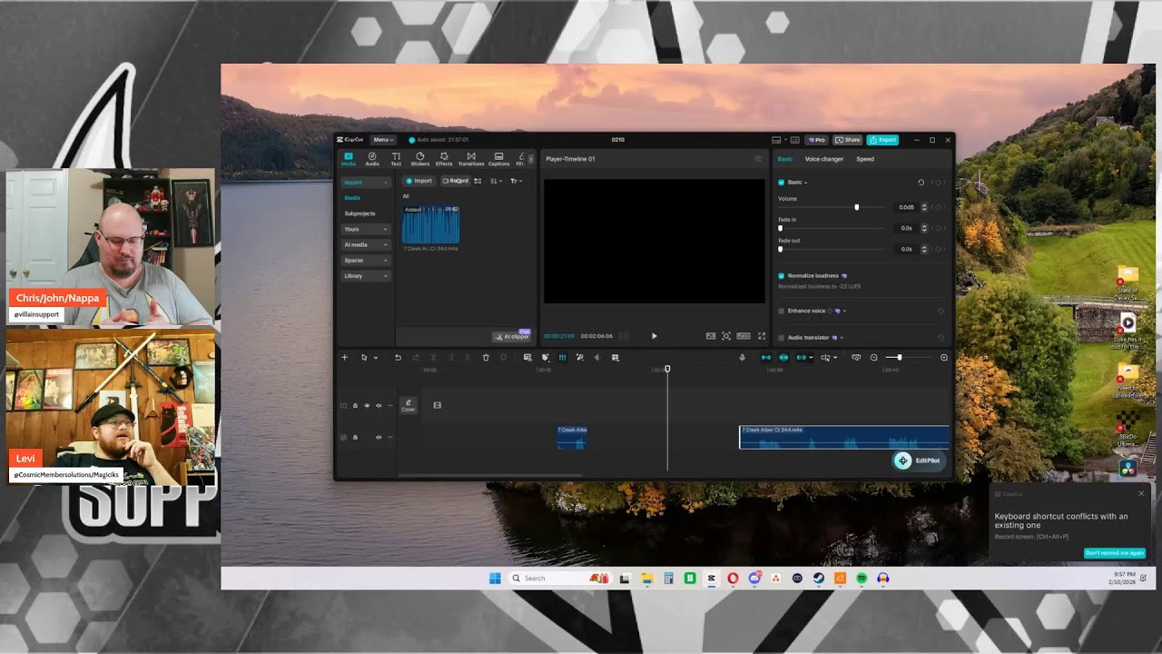Uncheck the Basic audio checkbox
Viewport: 1162px width, 654px height.
(x=781, y=183)
